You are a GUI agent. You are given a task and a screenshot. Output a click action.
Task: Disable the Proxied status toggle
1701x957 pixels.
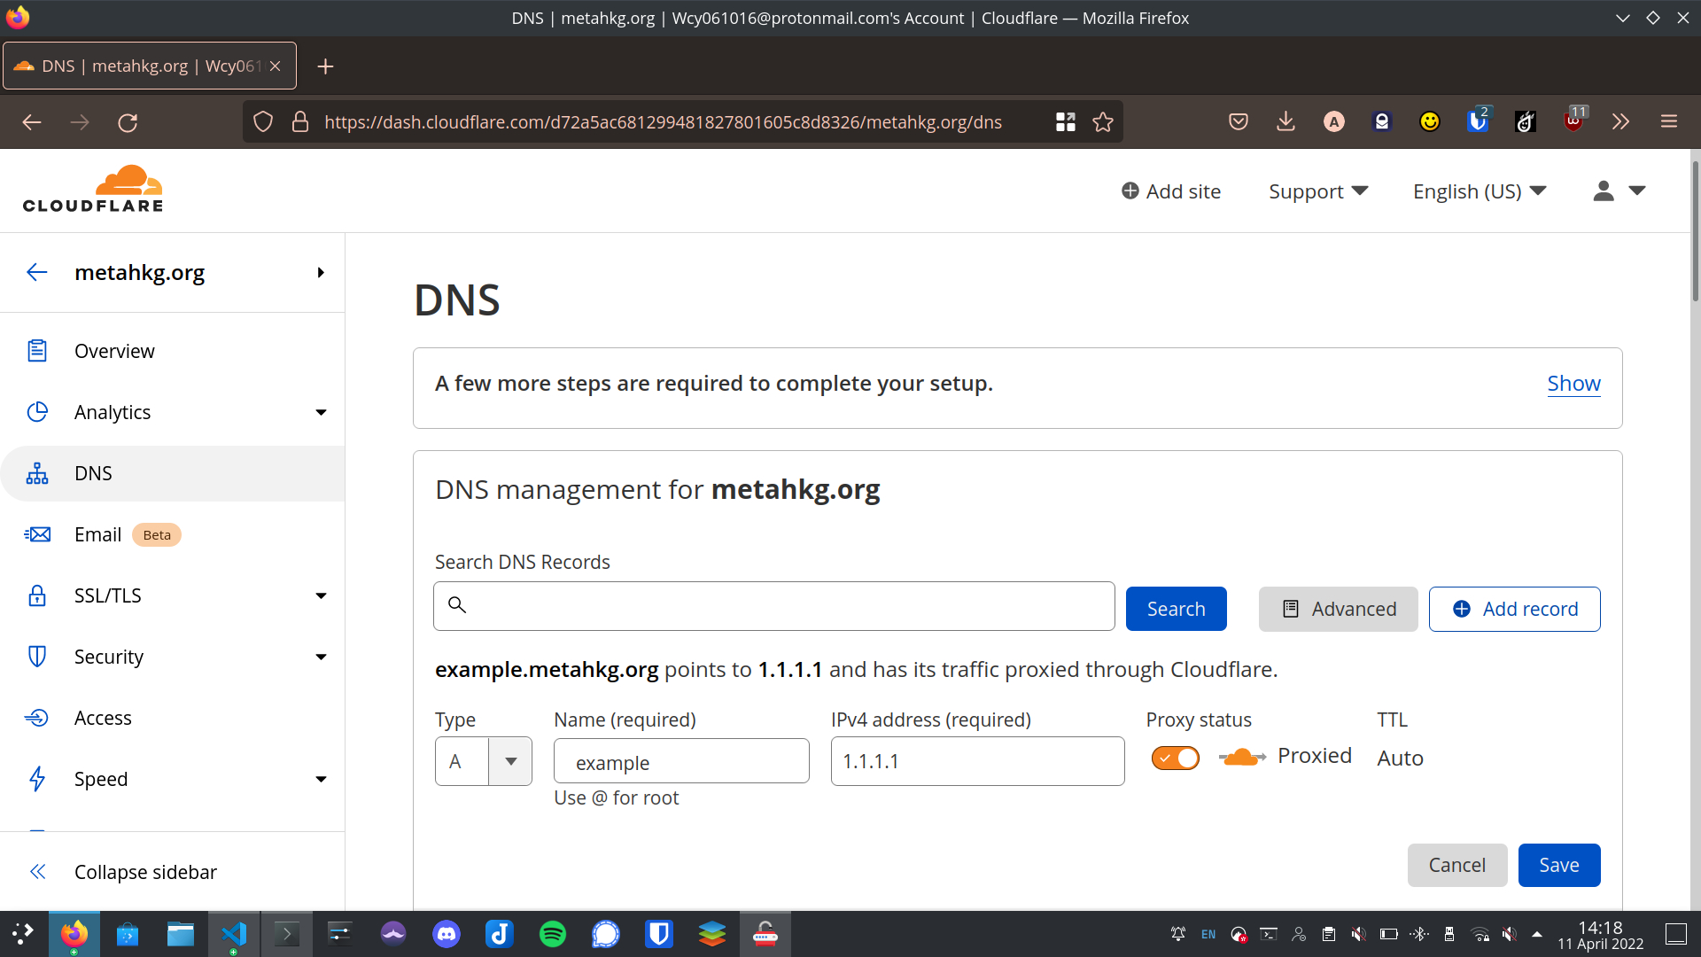(x=1175, y=758)
